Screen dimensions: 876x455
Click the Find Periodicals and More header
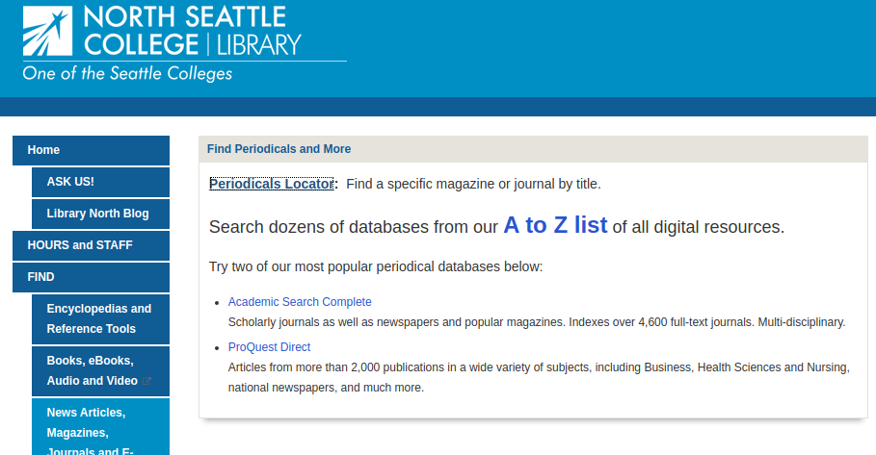click(279, 149)
